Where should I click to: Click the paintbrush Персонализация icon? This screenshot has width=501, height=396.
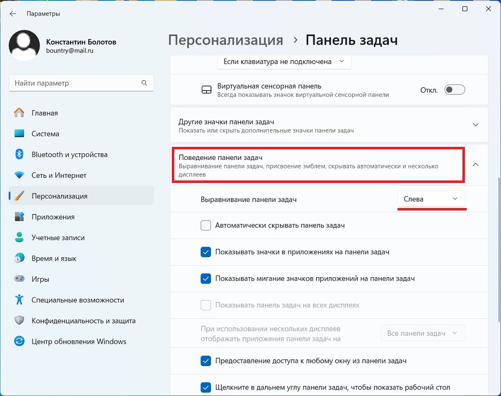[x=19, y=196]
